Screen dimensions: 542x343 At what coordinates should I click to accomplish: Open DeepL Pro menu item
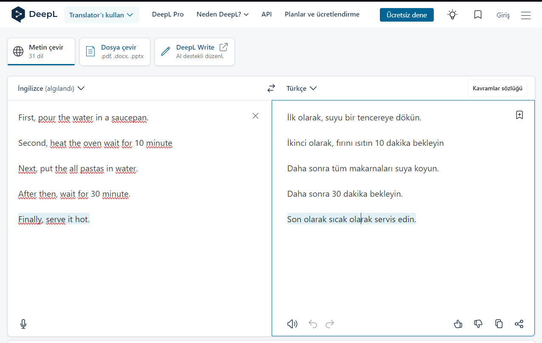coord(168,14)
